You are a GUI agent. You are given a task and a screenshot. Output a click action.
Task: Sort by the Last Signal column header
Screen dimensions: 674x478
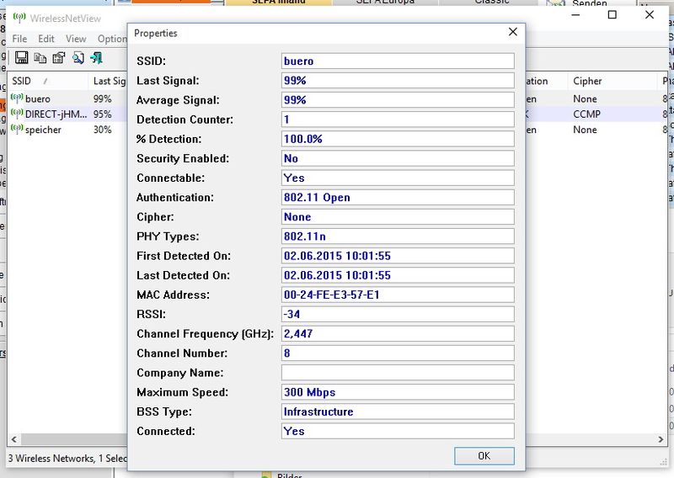click(x=109, y=81)
